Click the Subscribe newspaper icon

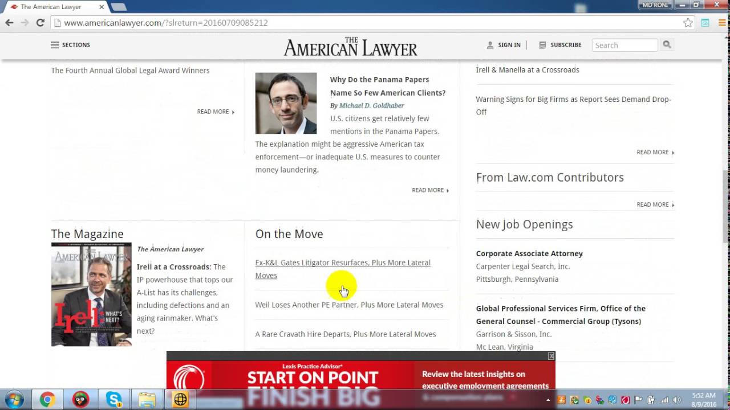pyautogui.click(x=542, y=45)
